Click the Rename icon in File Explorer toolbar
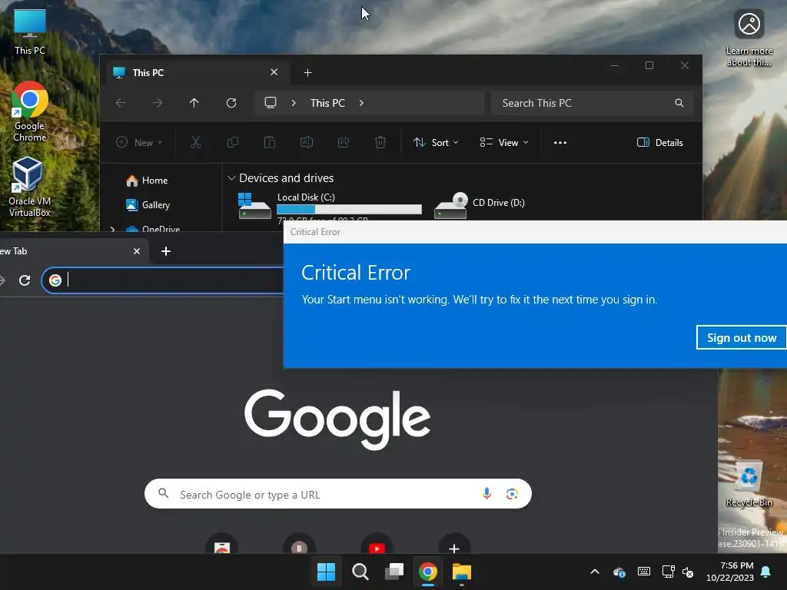Image resolution: width=787 pixels, height=590 pixels. 307,142
